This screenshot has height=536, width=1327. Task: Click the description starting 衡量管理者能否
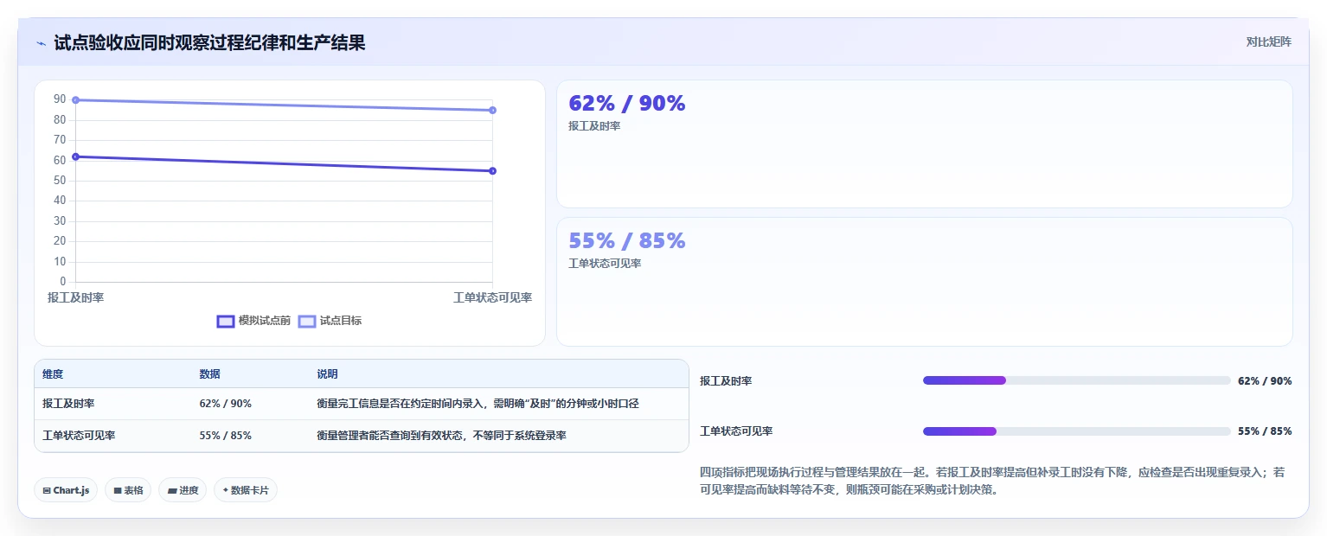click(x=441, y=436)
